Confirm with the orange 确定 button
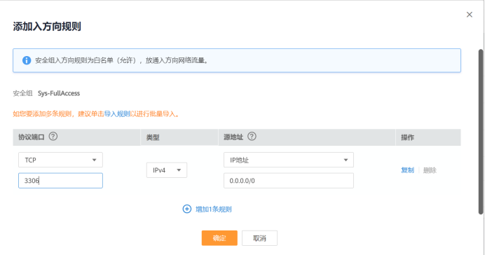This screenshot has height=255, width=485. (x=219, y=238)
